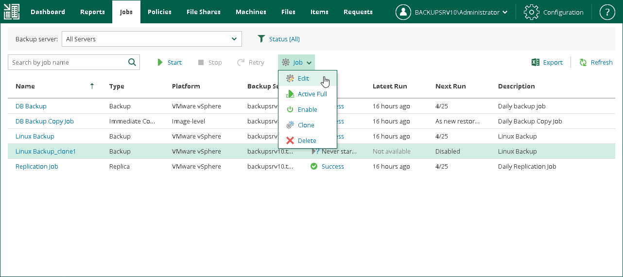Image resolution: width=623 pixels, height=277 pixels.
Task: Sort by the Next Run column header
Action: coord(450,86)
